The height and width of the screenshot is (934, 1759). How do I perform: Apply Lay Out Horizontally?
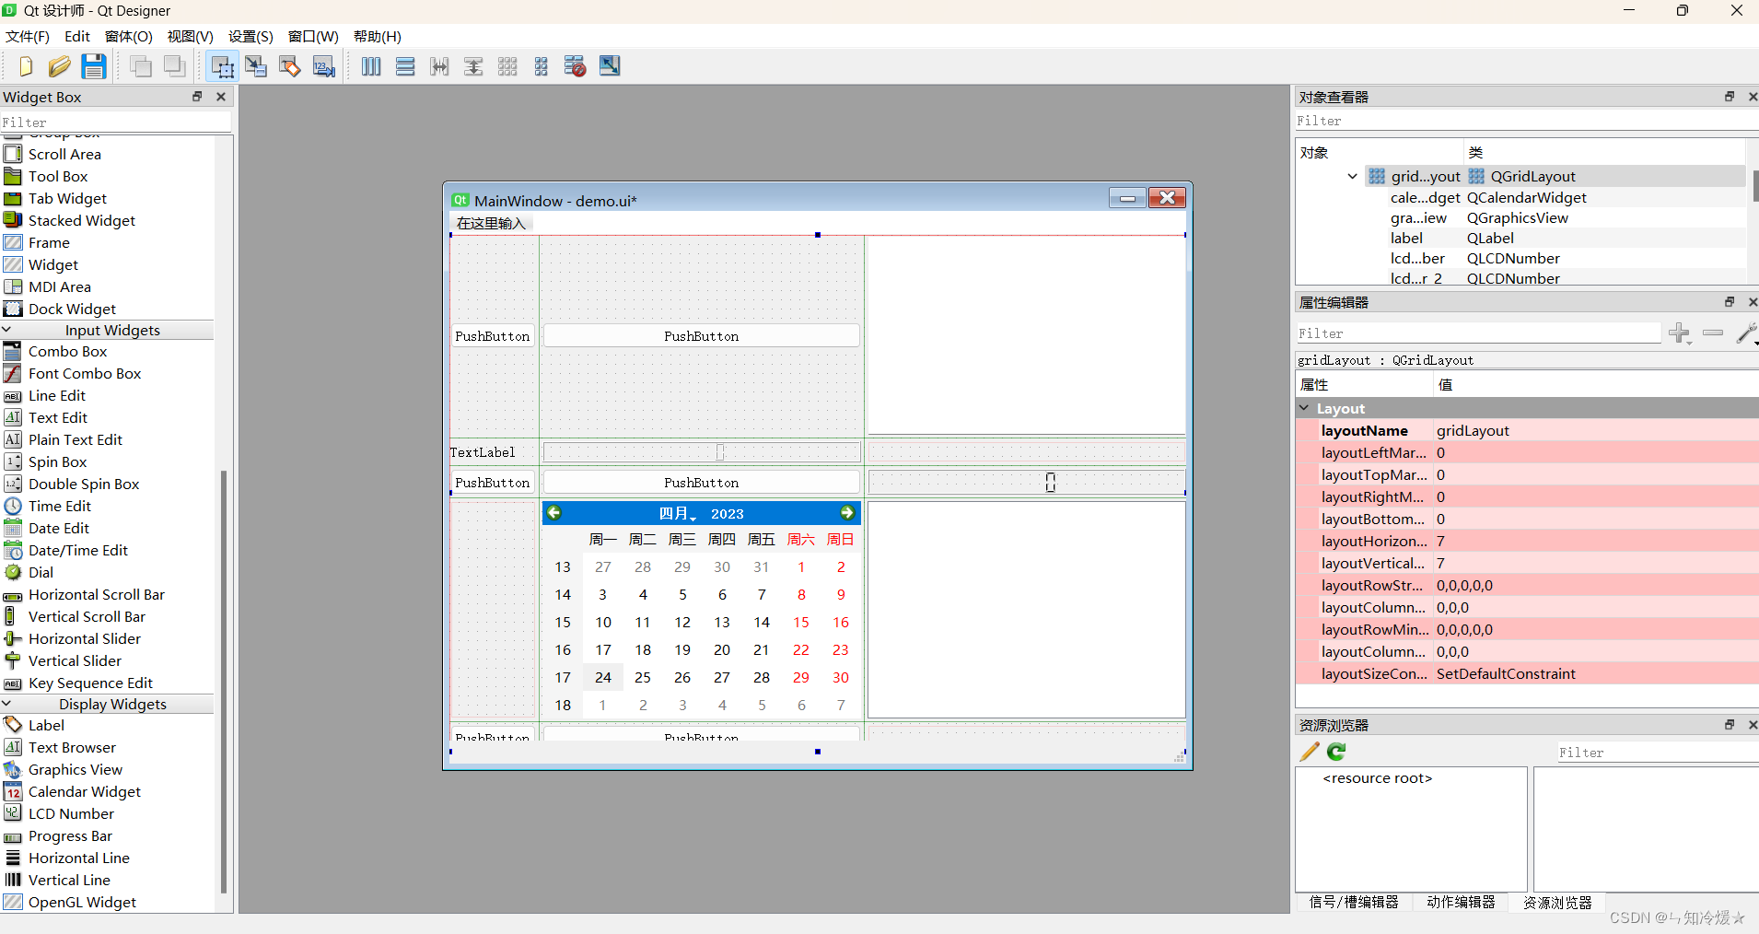pos(371,66)
